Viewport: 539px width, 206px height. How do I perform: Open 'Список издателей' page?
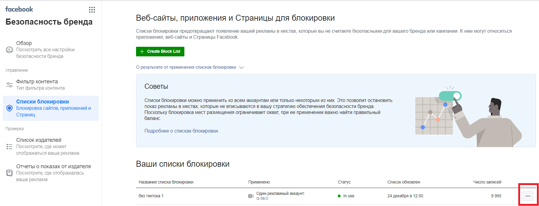(39, 140)
